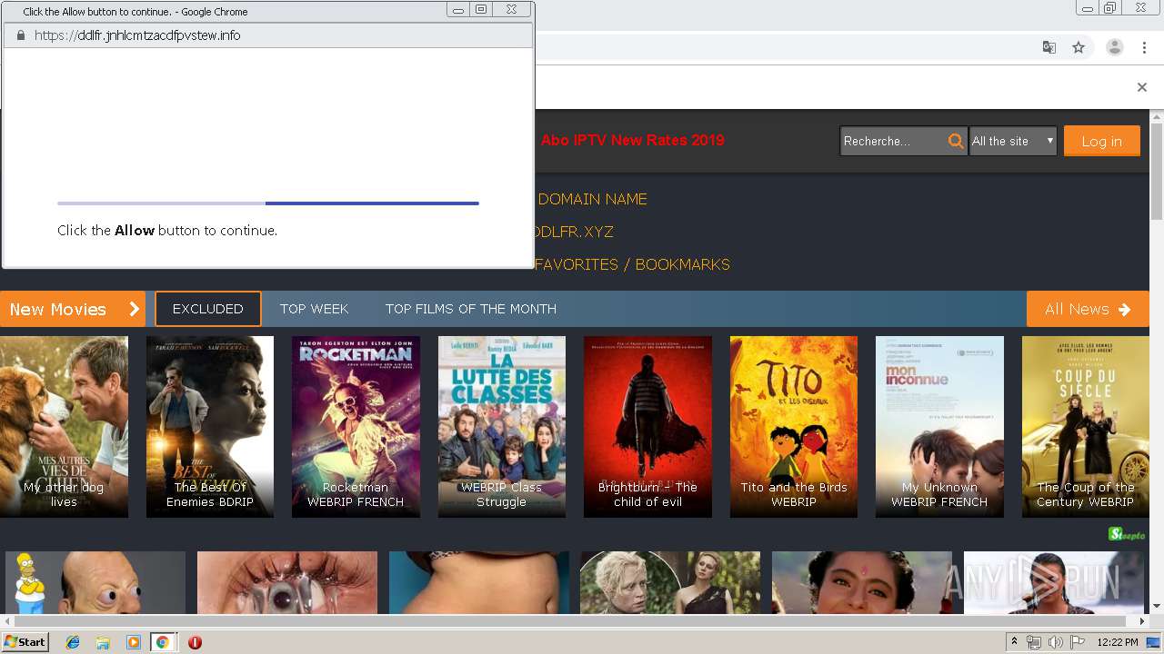Click the DOMAIN NAME link
1164x654 pixels.
(593, 199)
